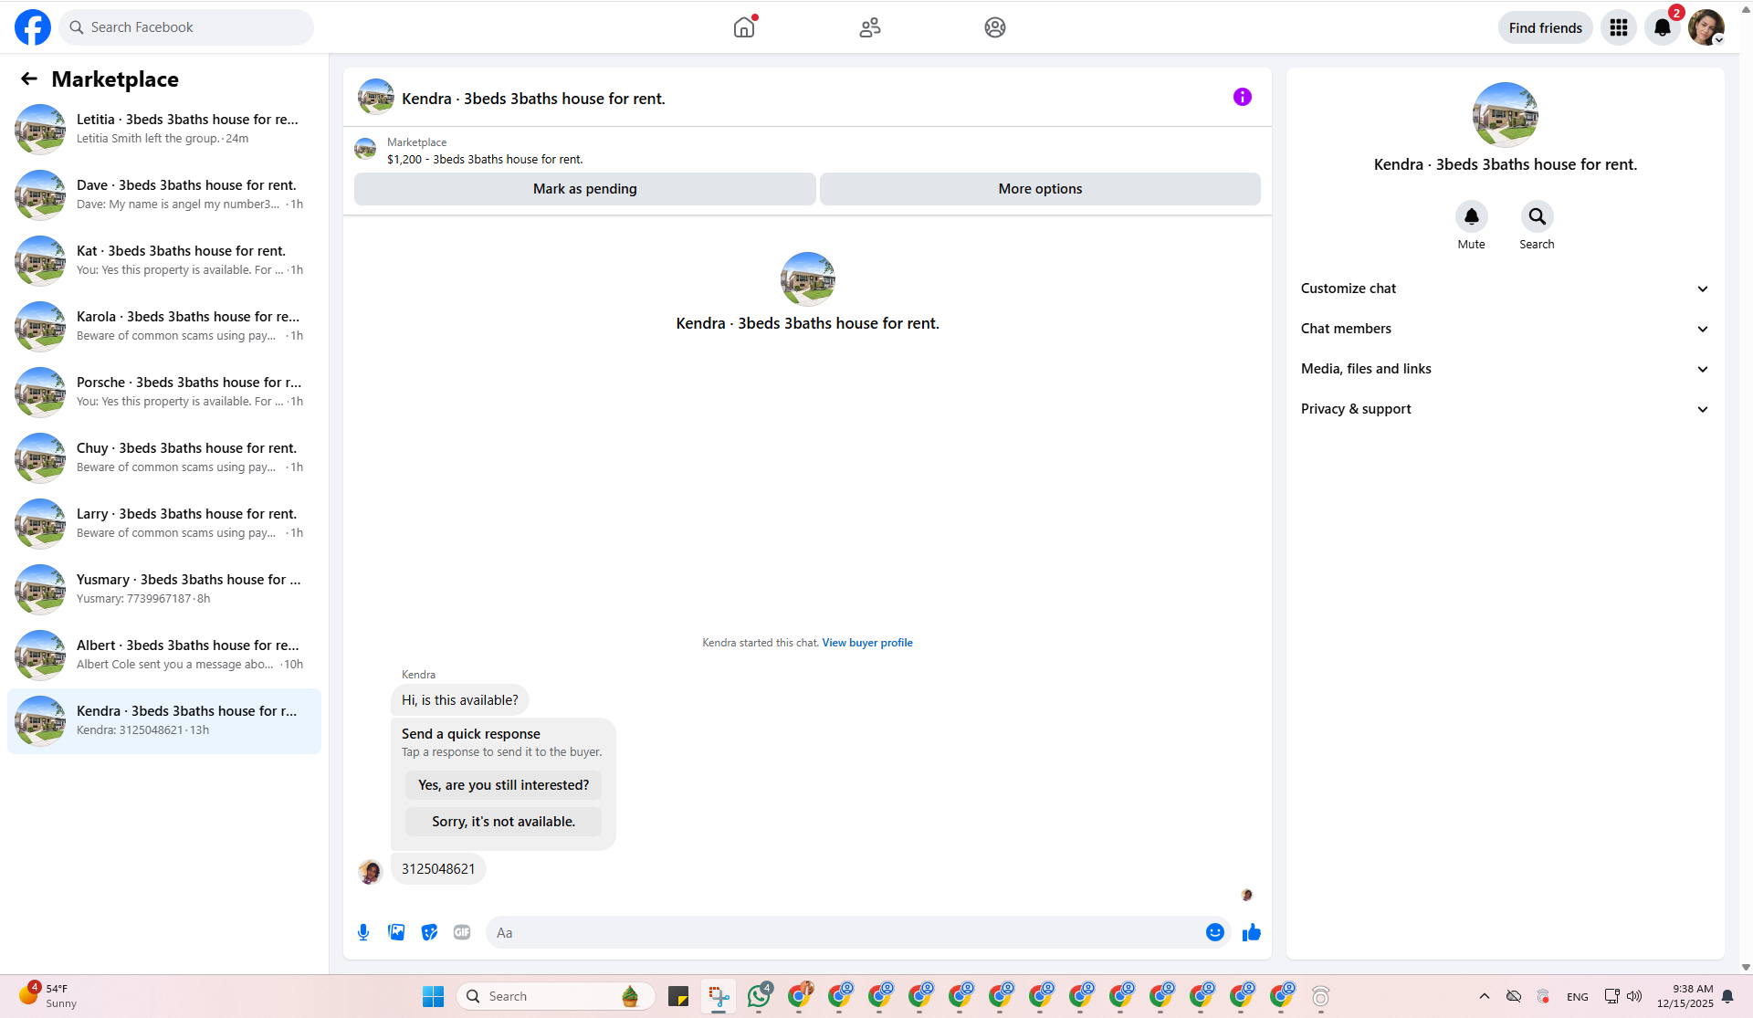
Task: Open Karola conversation
Action: click(164, 326)
